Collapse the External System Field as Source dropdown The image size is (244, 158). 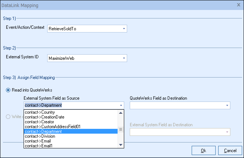point(121,106)
